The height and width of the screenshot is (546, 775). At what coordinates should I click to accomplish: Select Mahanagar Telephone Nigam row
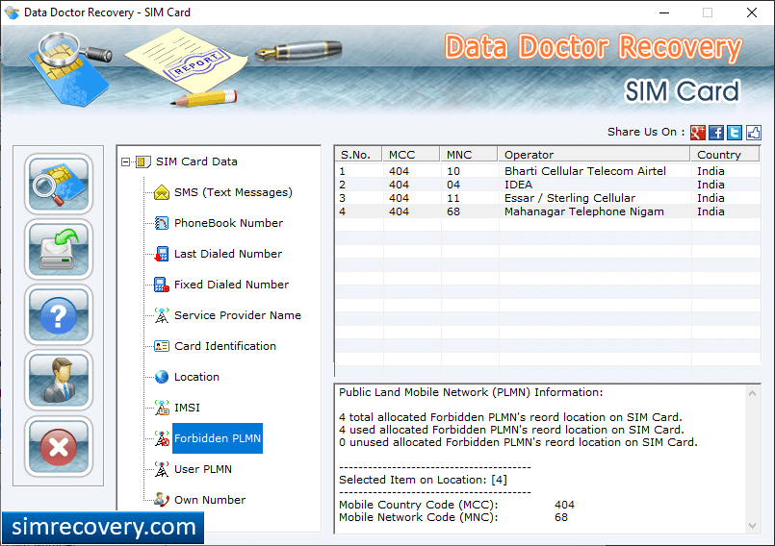pyautogui.click(x=548, y=211)
